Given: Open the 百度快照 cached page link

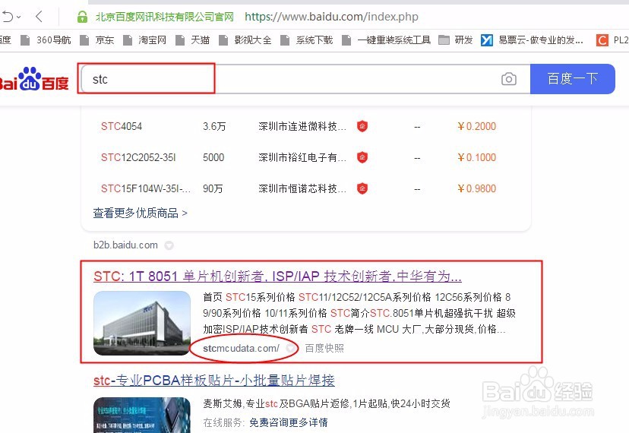Looking at the screenshot, I should (324, 349).
